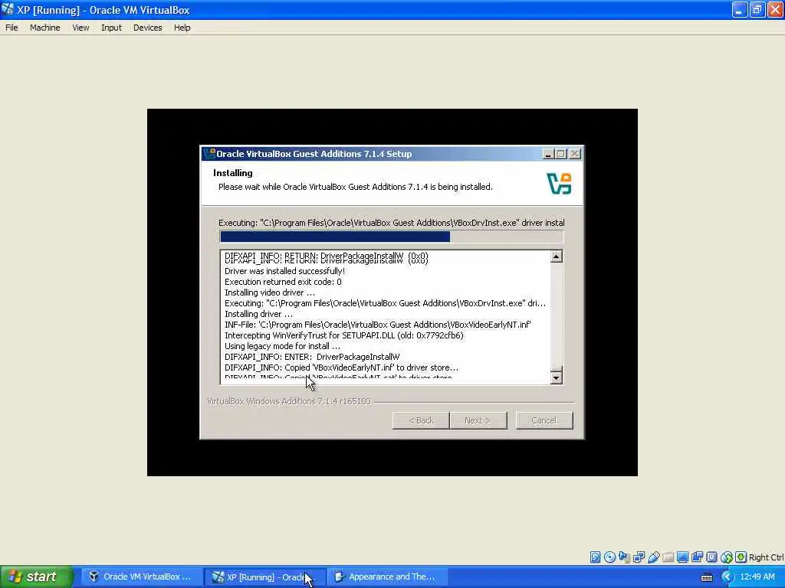Open the Help menu
Screen dimensions: 785x588
(x=182, y=28)
